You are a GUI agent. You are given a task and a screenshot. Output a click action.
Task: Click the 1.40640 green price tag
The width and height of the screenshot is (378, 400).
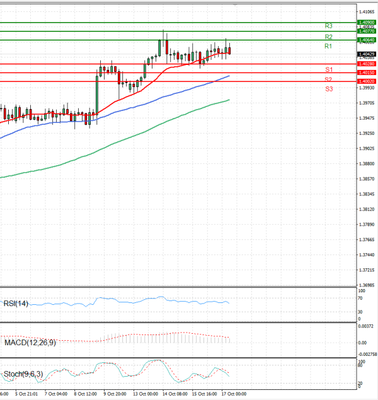367,40
